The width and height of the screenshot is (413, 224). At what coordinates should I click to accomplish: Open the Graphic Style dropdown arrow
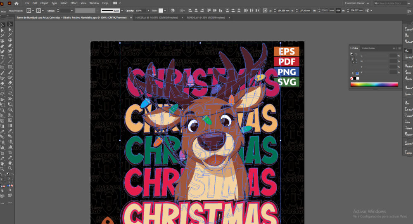(x=165, y=11)
